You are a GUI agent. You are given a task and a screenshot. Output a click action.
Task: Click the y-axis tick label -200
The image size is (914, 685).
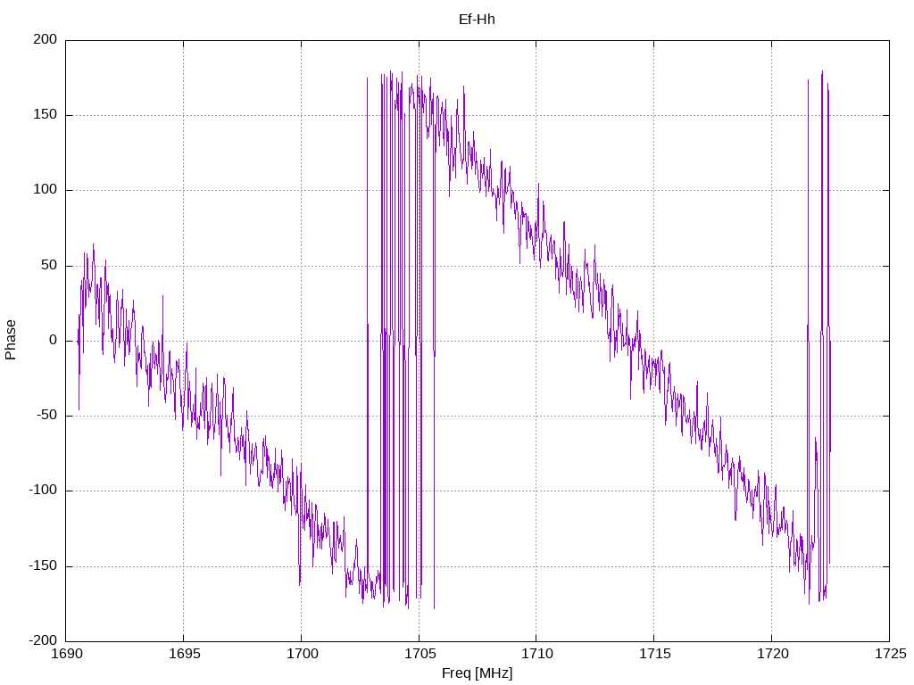(43, 641)
